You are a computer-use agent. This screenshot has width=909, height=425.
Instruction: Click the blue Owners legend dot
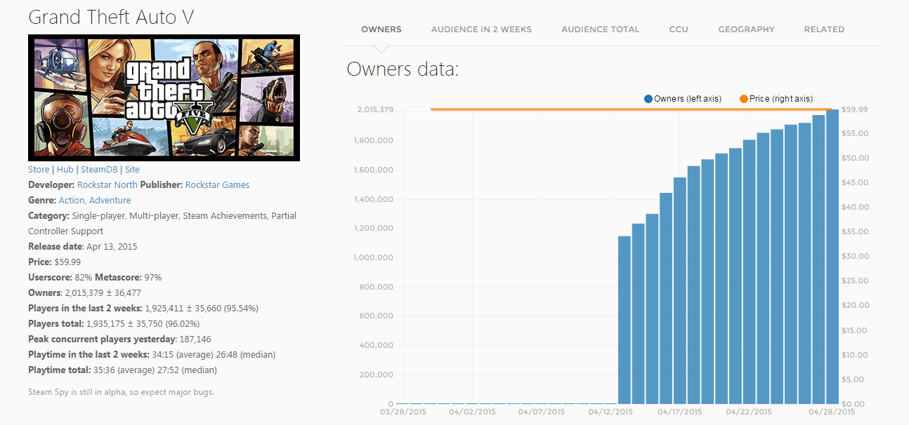click(x=648, y=98)
